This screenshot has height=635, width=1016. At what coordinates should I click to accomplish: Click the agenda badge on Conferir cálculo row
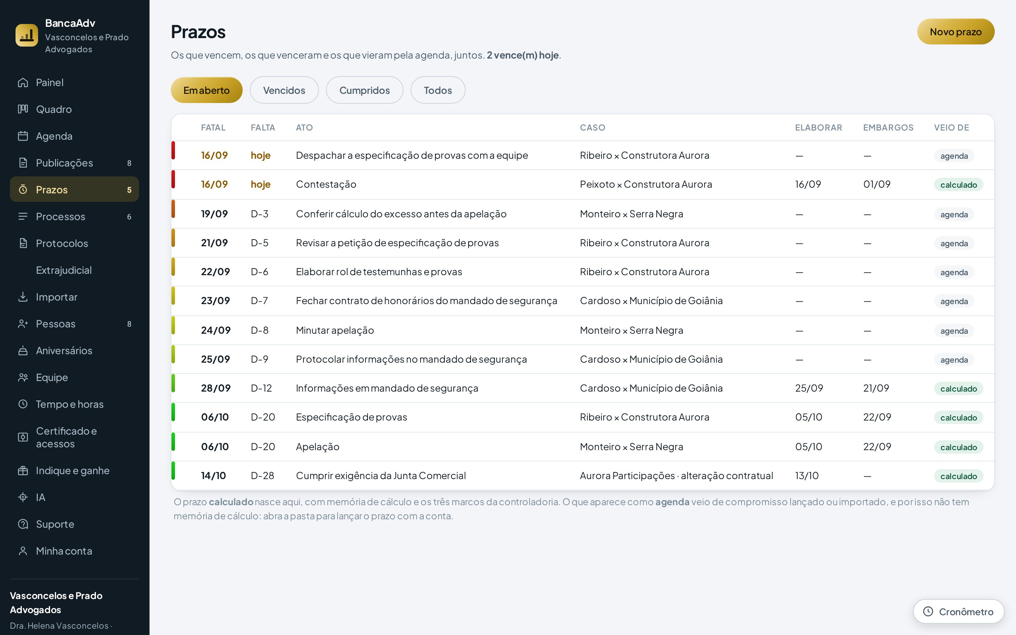point(954,214)
